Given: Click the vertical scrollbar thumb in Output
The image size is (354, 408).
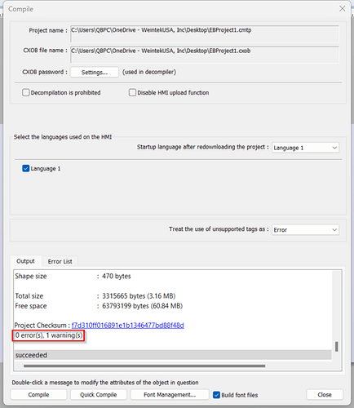Looking at the screenshot, I should (x=337, y=347).
